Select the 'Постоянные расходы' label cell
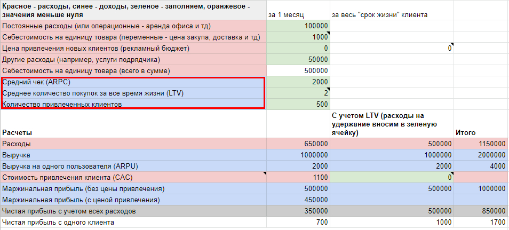This screenshot has width=509, height=230. pyautogui.click(x=133, y=26)
